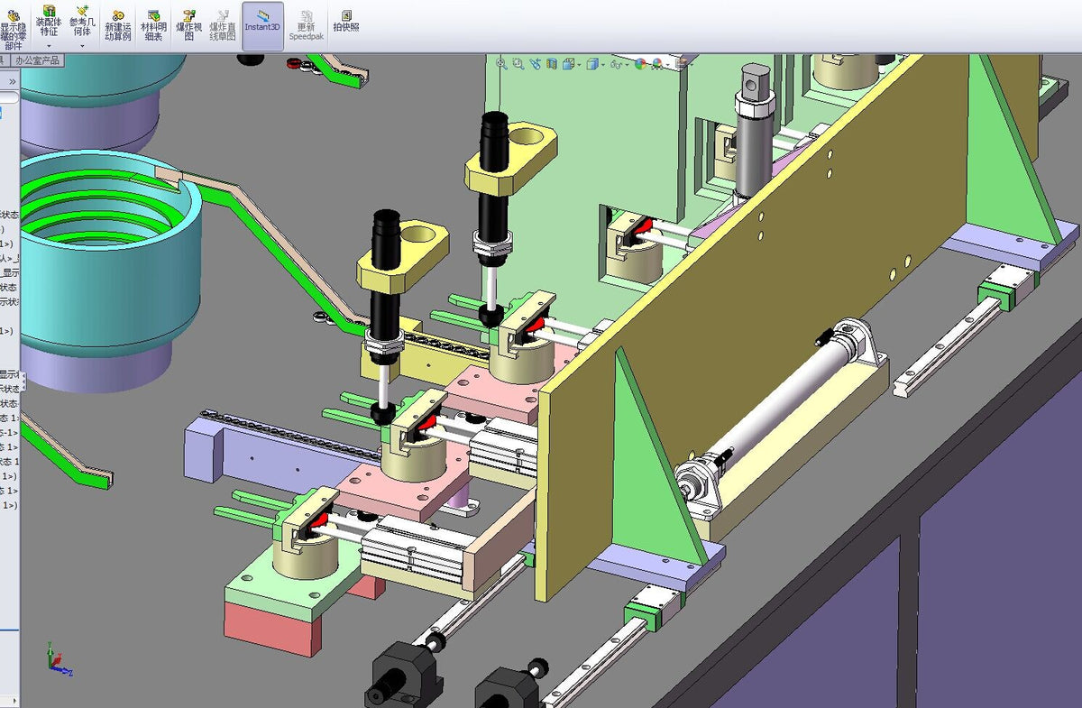
Task: Click Edit Appearance color ball icon
Action: coord(640,63)
